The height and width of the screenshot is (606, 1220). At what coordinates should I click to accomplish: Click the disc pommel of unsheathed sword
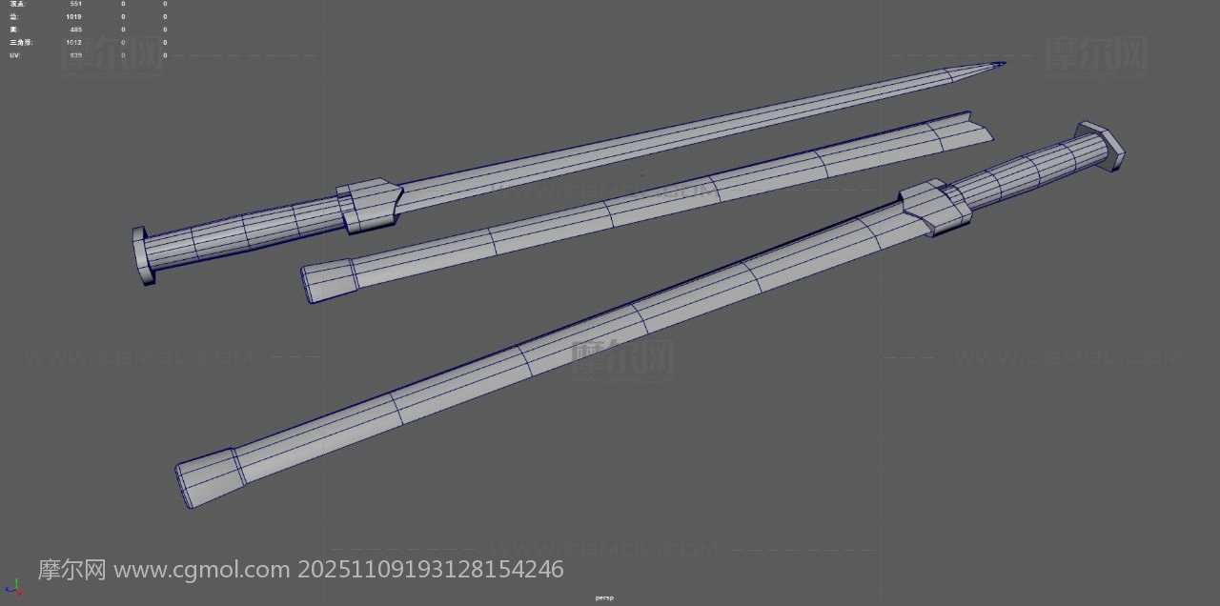click(x=143, y=255)
